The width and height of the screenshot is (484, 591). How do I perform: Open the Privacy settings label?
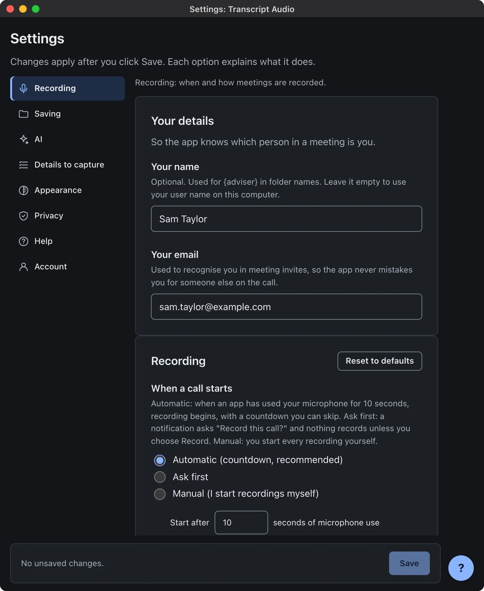point(49,216)
